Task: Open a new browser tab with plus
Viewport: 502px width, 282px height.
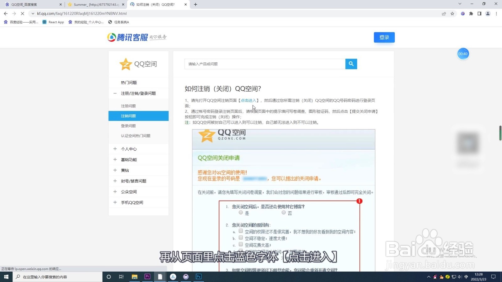Action: (195, 4)
